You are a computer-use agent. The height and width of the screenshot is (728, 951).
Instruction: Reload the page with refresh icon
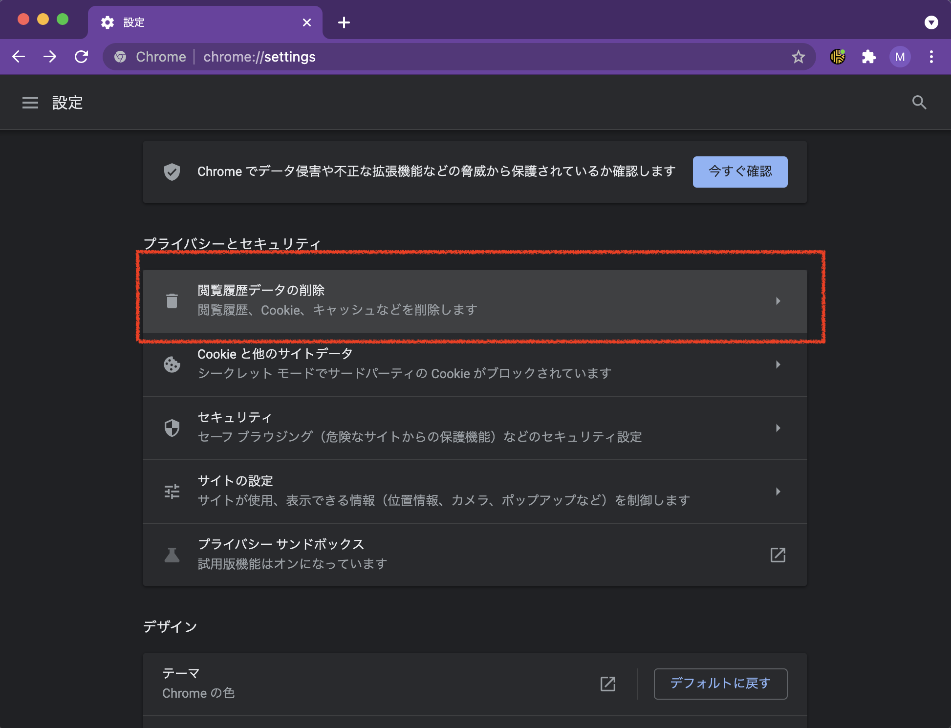pyautogui.click(x=82, y=57)
